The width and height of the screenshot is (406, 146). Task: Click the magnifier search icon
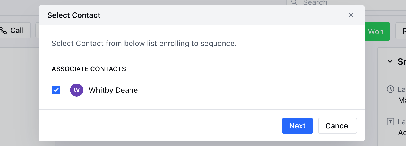click(294, 2)
